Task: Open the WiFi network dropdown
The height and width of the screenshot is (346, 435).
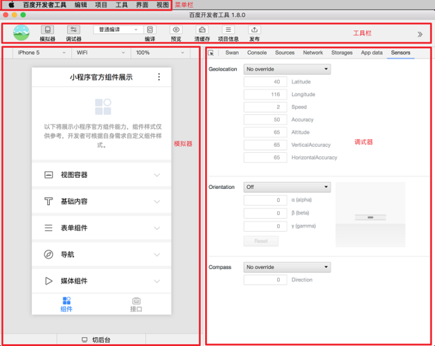Action: click(98, 53)
